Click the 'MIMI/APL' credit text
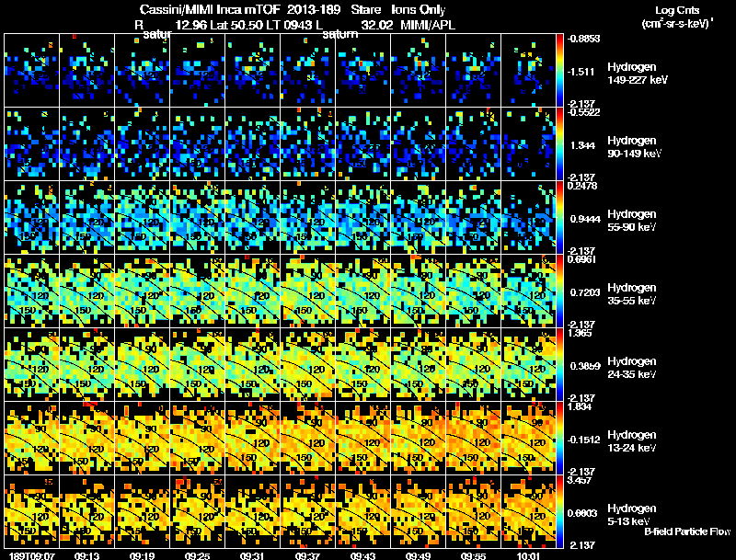736x560 pixels. point(428,26)
